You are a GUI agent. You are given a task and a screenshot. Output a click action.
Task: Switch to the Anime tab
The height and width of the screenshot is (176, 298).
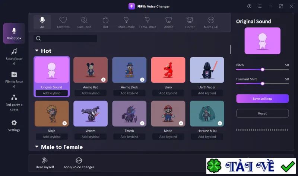coord(169,22)
